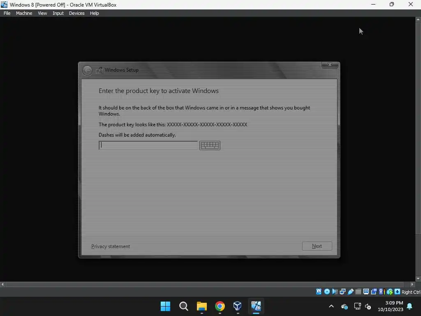Open File Explorer from the taskbar
421x316 pixels.
[x=201, y=306]
